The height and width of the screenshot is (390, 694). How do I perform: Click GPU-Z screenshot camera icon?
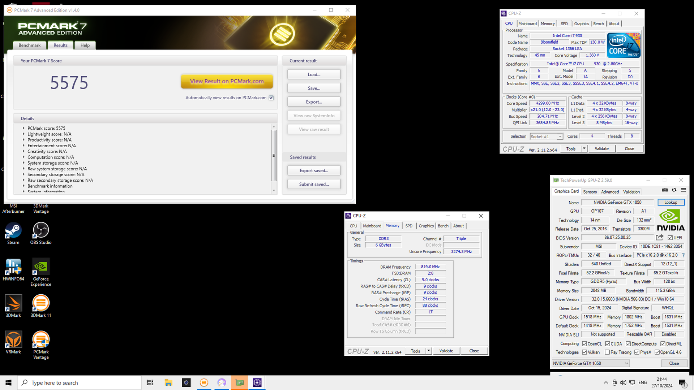tap(665, 190)
